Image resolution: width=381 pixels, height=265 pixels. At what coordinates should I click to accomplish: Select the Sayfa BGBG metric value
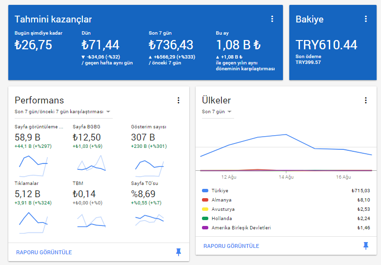pyautogui.click(x=87, y=137)
